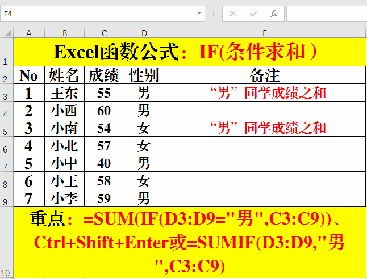Click the Cancel (X) formula bar icon

click(x=233, y=14)
